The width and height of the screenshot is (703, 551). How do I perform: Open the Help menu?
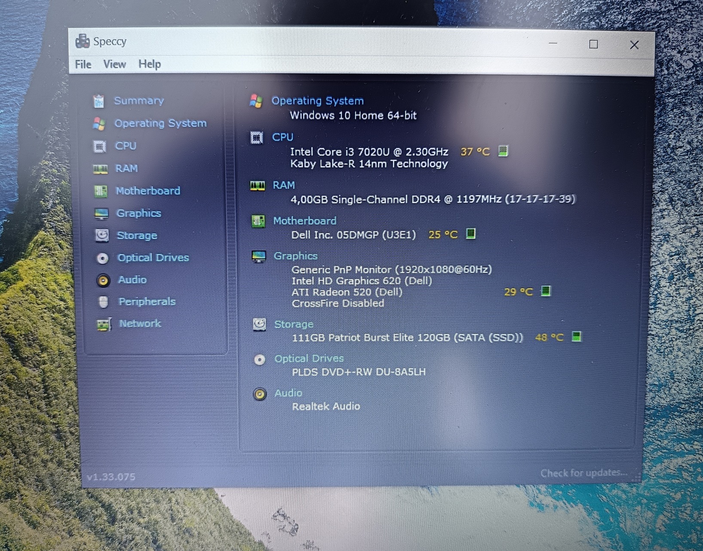150,64
